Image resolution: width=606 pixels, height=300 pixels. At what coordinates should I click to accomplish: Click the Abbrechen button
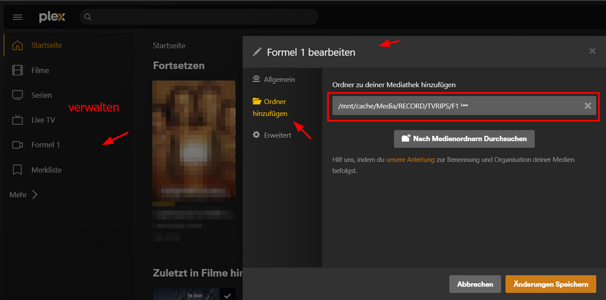[475, 284]
